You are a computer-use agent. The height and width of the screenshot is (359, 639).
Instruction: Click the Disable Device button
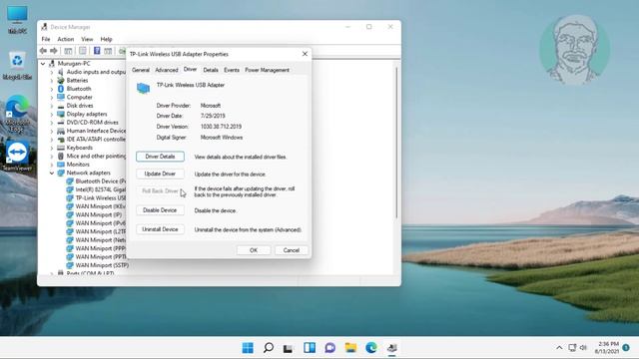(160, 210)
